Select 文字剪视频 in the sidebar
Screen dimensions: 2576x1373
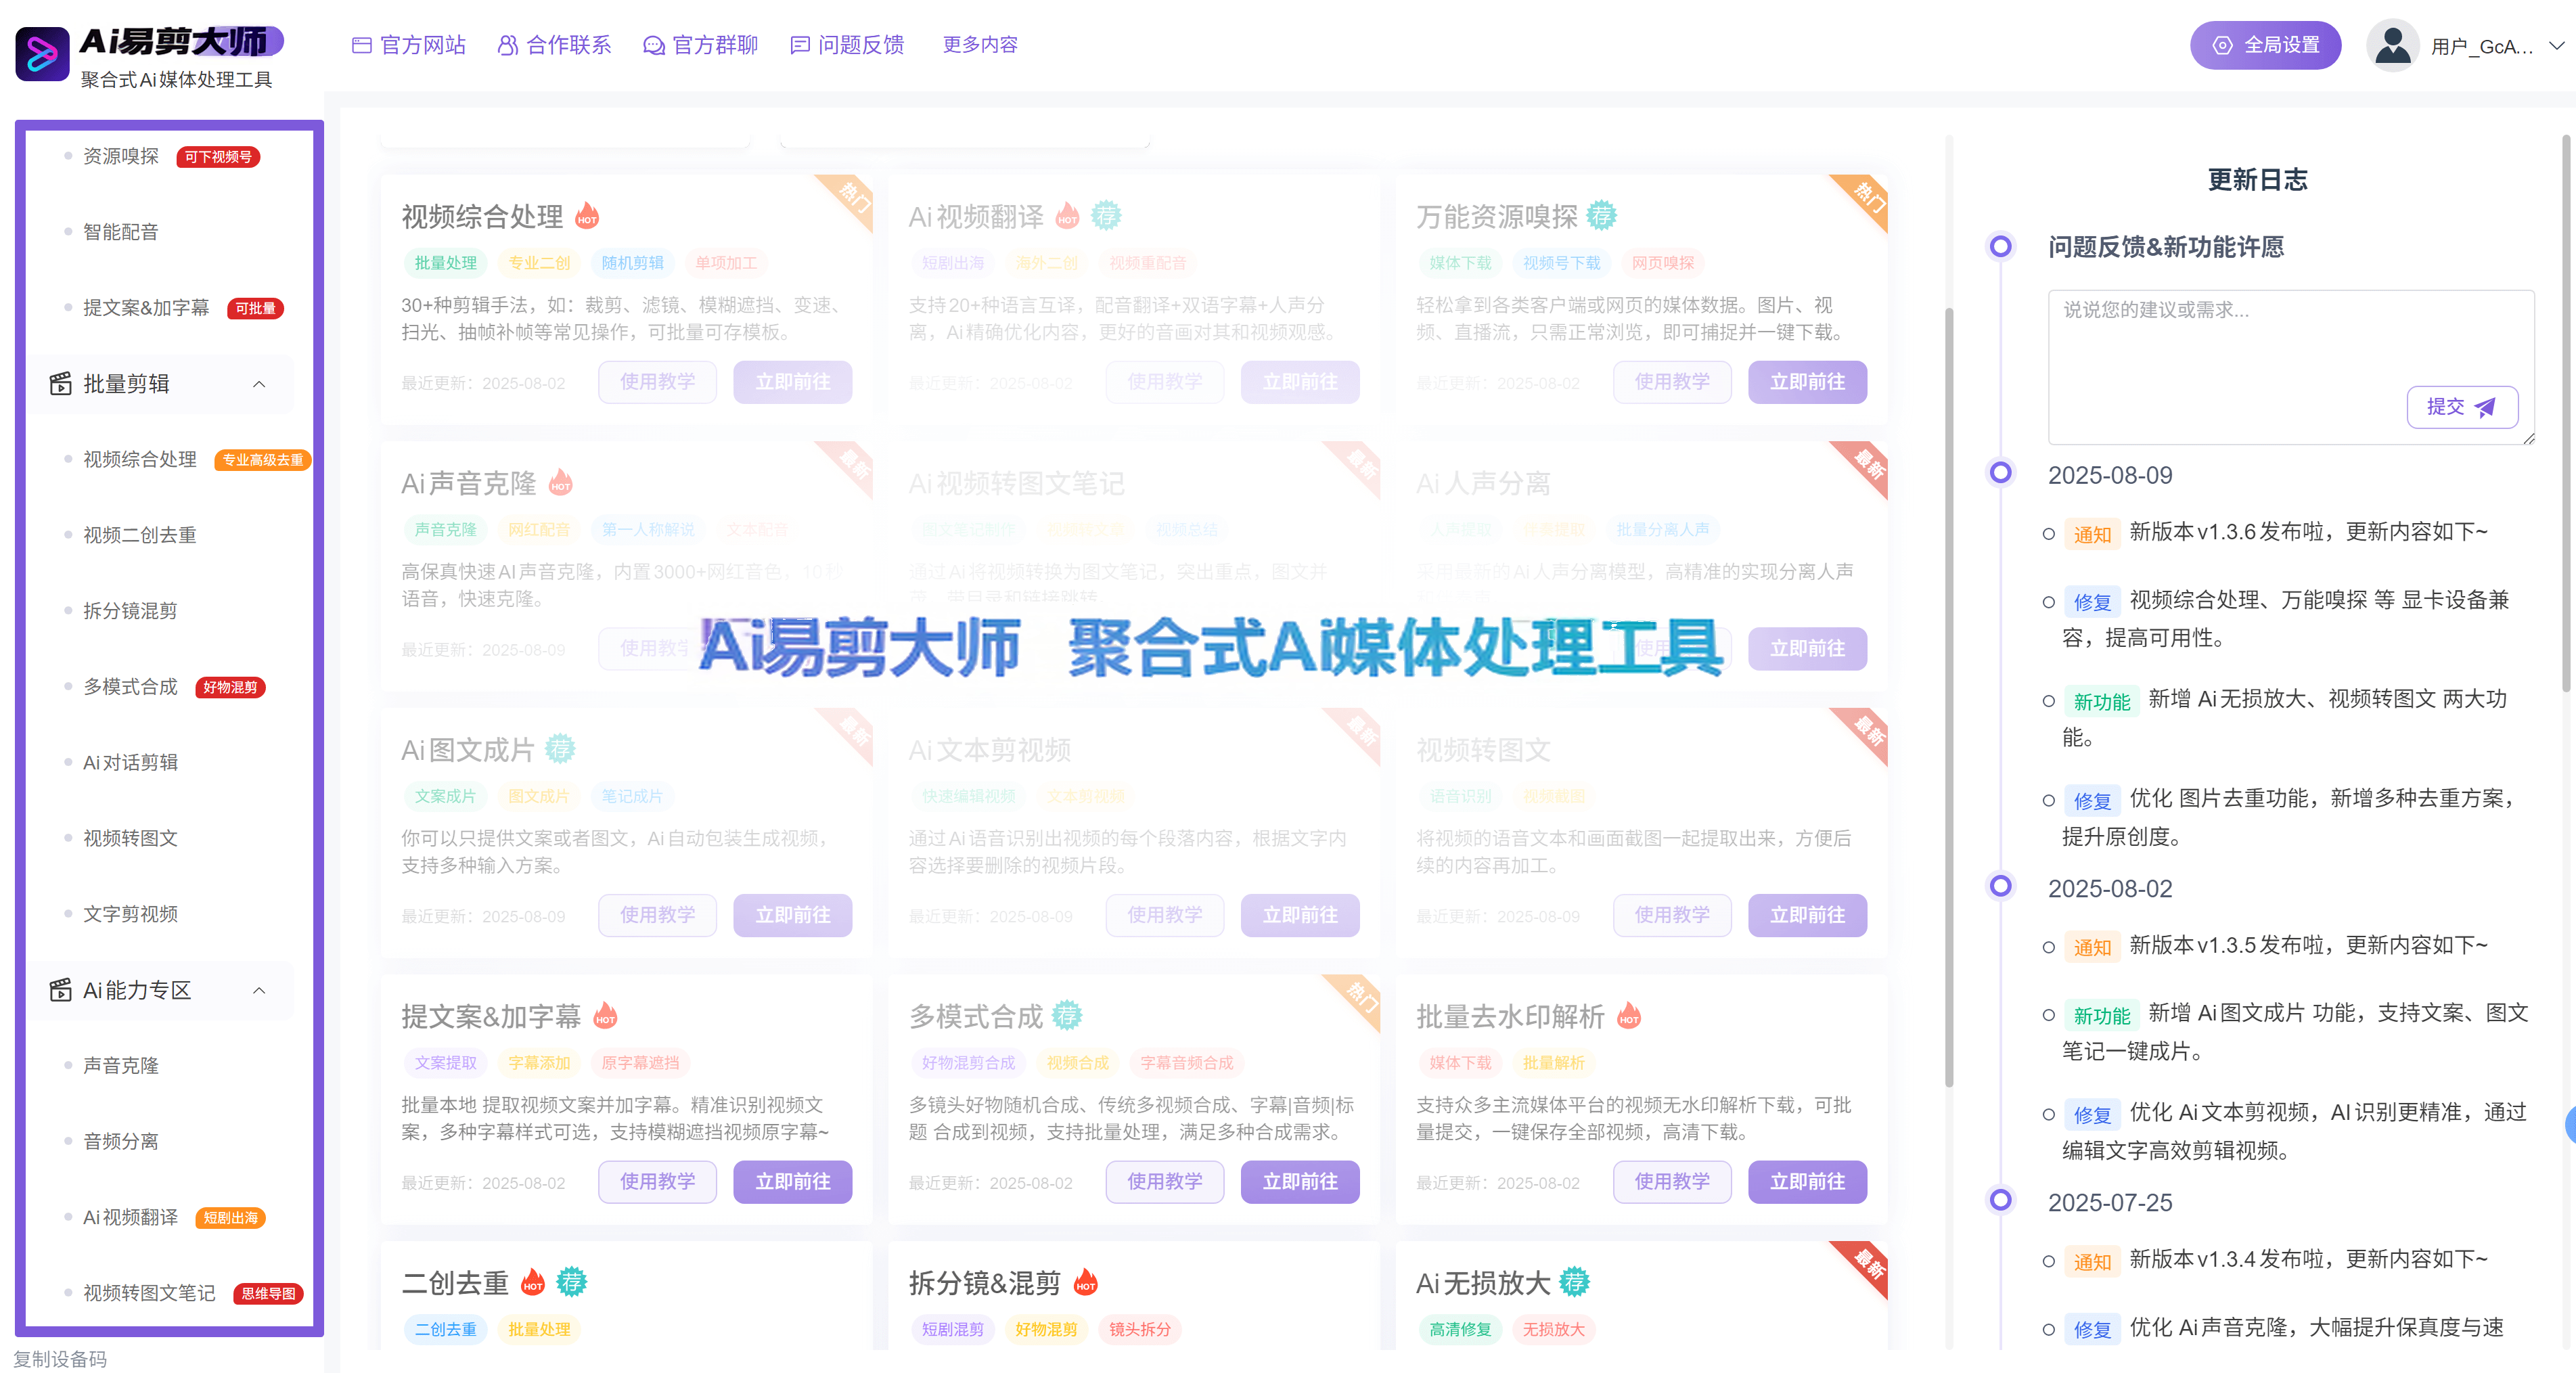pyautogui.click(x=130, y=914)
